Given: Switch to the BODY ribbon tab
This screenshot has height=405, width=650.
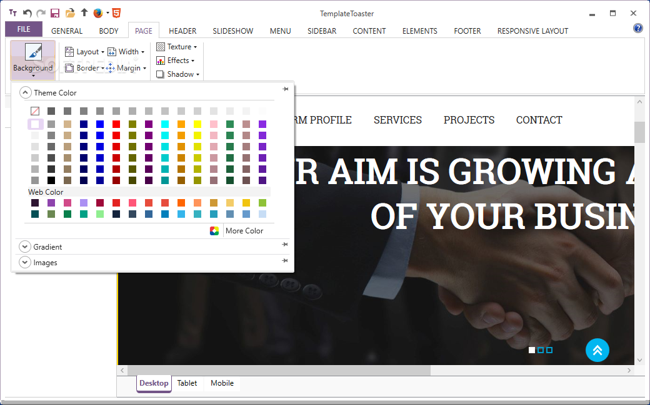Looking at the screenshot, I should coord(109,31).
